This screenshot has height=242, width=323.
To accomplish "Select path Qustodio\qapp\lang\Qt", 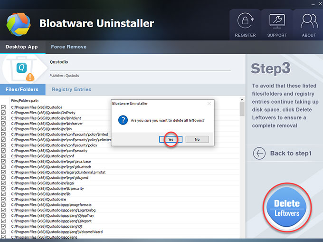I will pos(47,226).
